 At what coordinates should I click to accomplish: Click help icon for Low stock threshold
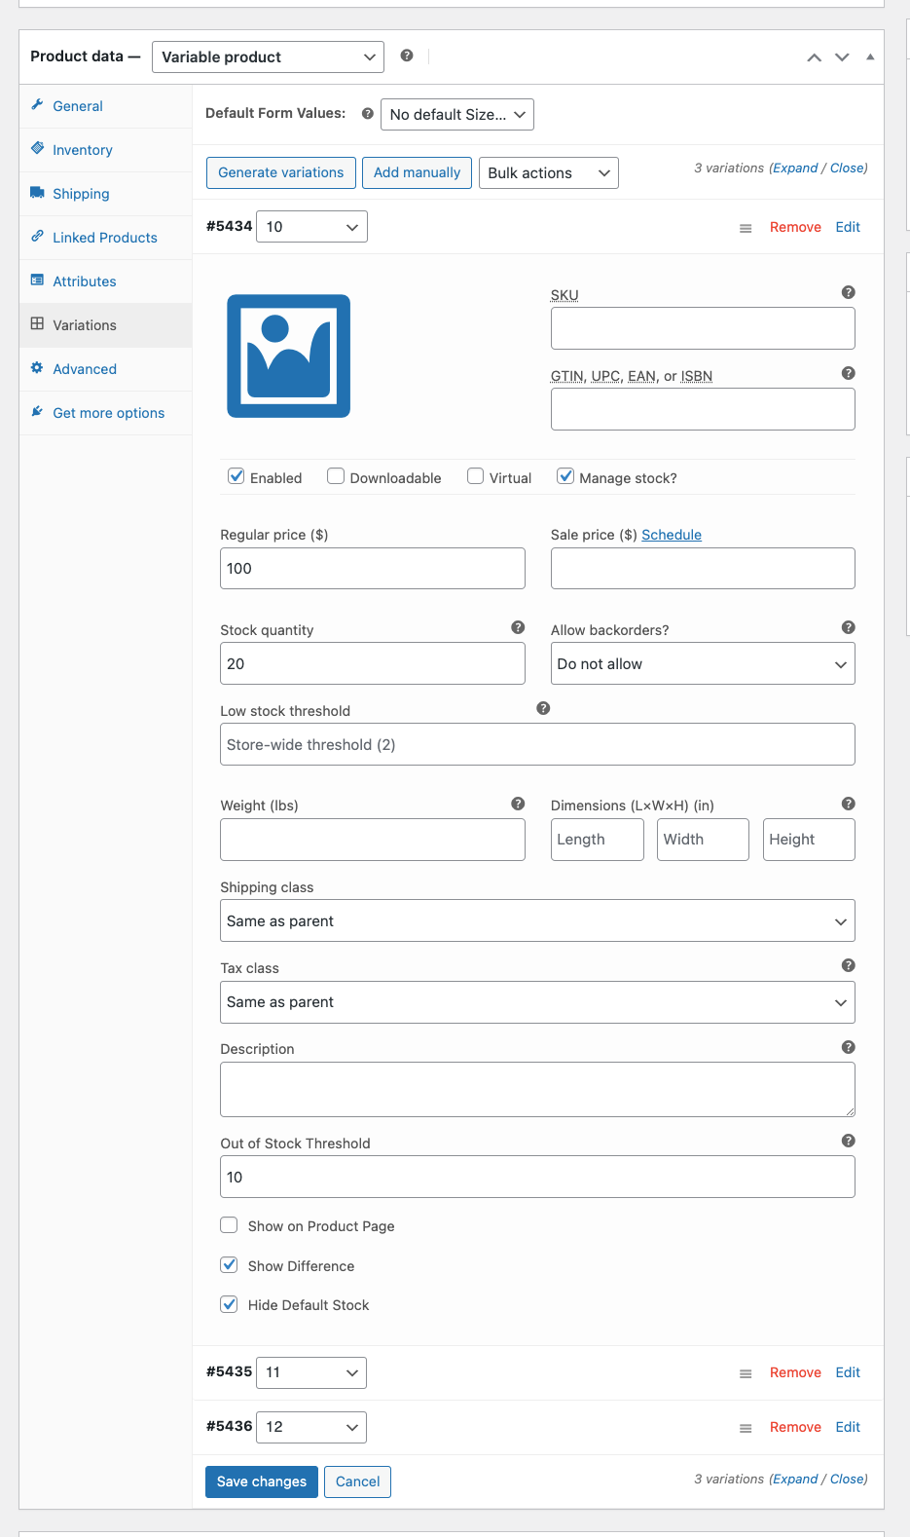tap(543, 708)
